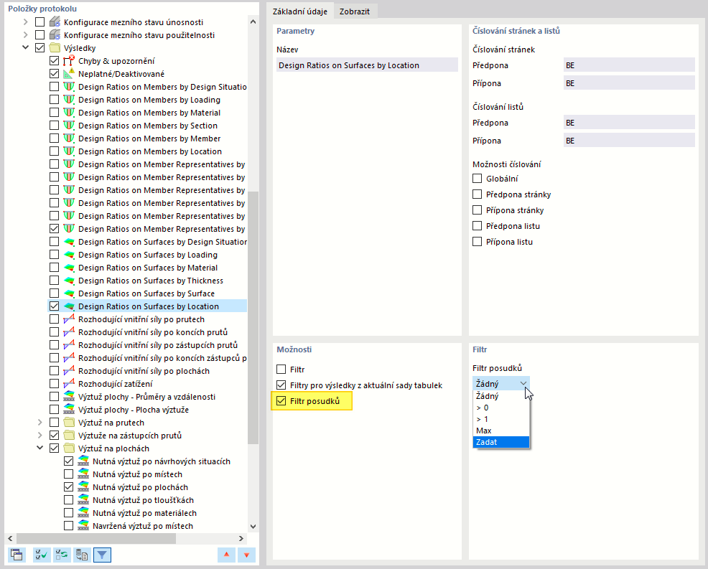Enable the Přípona listu checkbox
Screen dimensions: 708x569
point(478,241)
